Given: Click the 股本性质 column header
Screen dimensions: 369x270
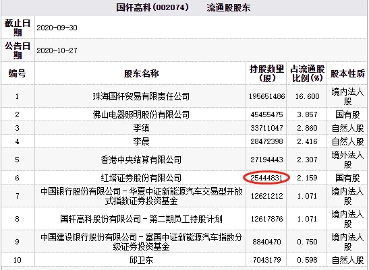Looking at the screenshot, I should (x=347, y=73).
